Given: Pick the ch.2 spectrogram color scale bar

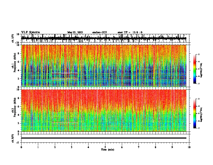Looking at the screenshot, I should [x=195, y=114].
